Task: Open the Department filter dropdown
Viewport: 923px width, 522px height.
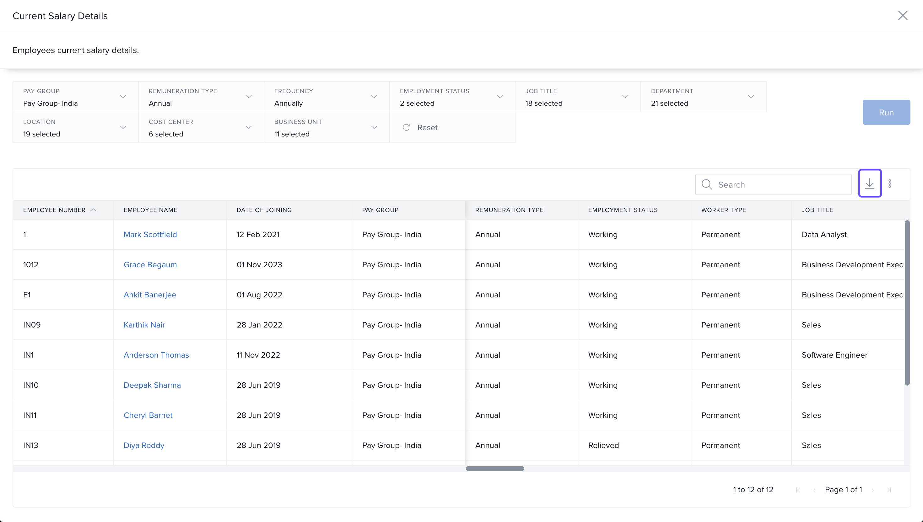Action: pos(751,97)
